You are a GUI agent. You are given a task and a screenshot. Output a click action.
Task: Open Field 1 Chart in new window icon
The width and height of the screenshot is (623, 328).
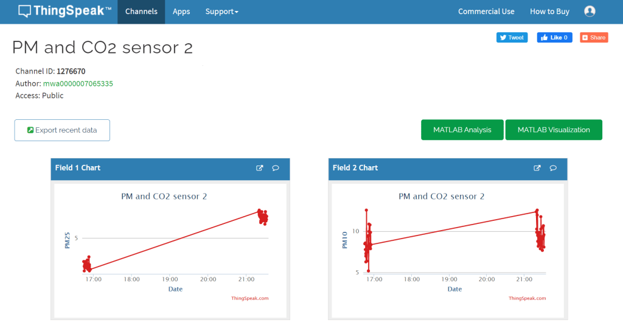point(260,168)
